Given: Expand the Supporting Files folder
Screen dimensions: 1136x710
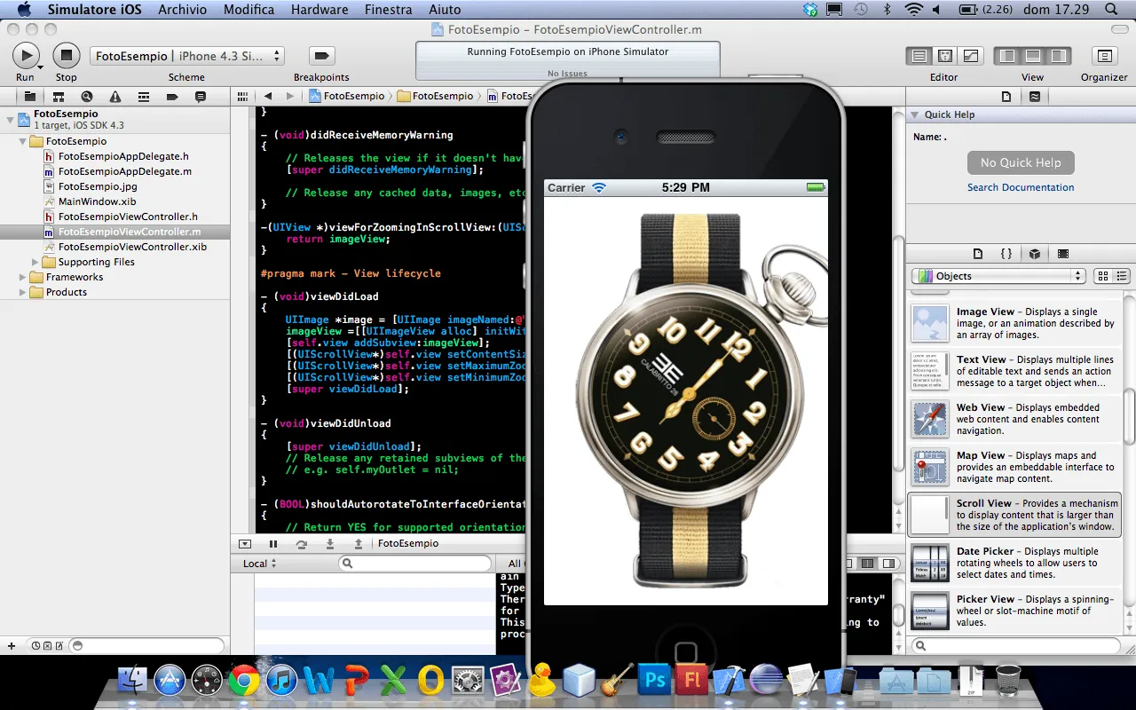Looking at the screenshot, I should pyautogui.click(x=36, y=262).
